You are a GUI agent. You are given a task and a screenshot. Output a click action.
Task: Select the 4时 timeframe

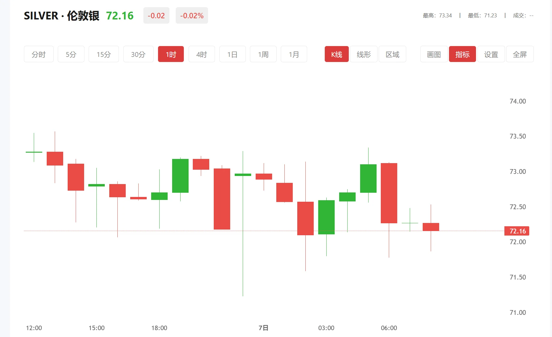point(202,54)
